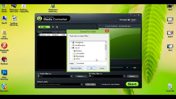Expand the Homegroup tree node
This screenshot has width=176, height=99.
71,43
